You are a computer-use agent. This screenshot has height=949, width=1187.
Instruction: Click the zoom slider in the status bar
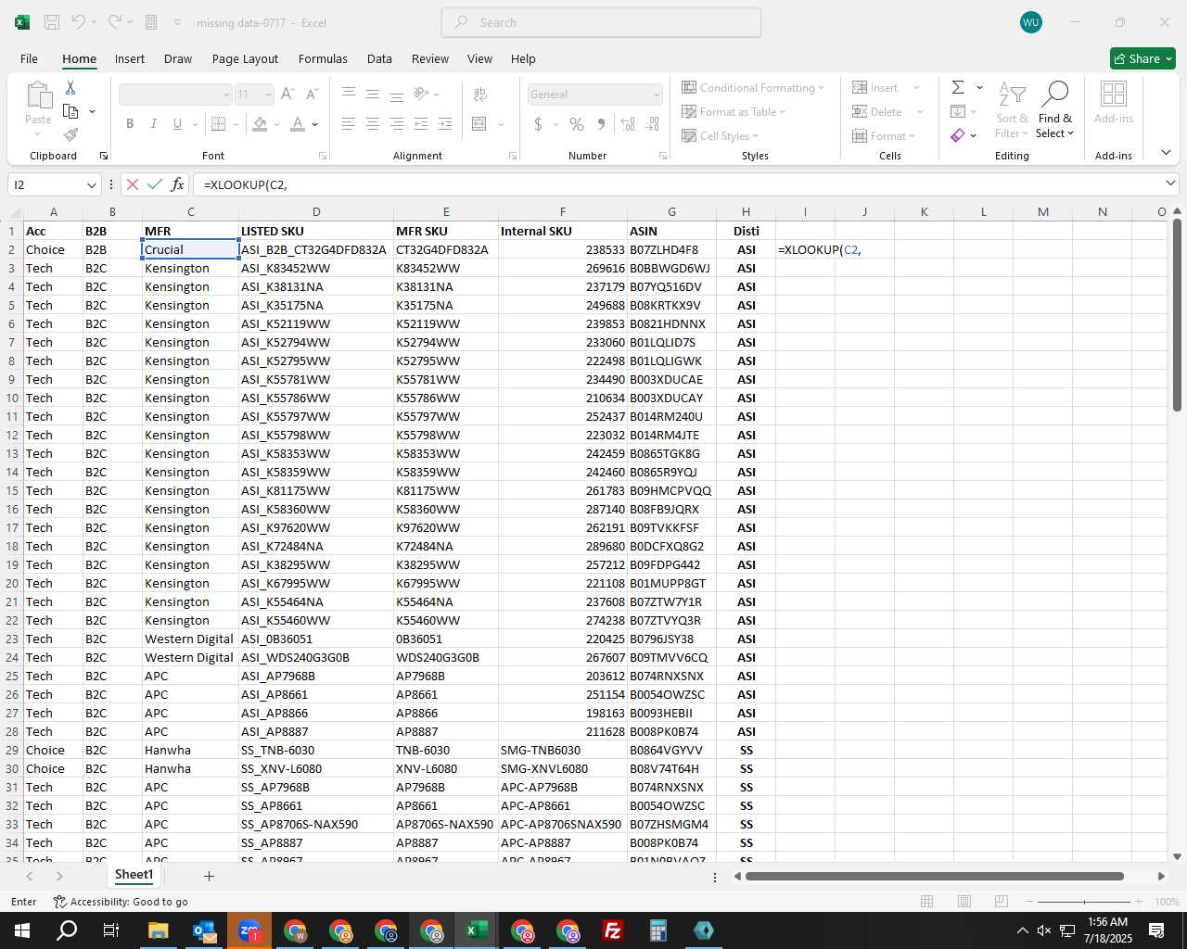click(1084, 902)
